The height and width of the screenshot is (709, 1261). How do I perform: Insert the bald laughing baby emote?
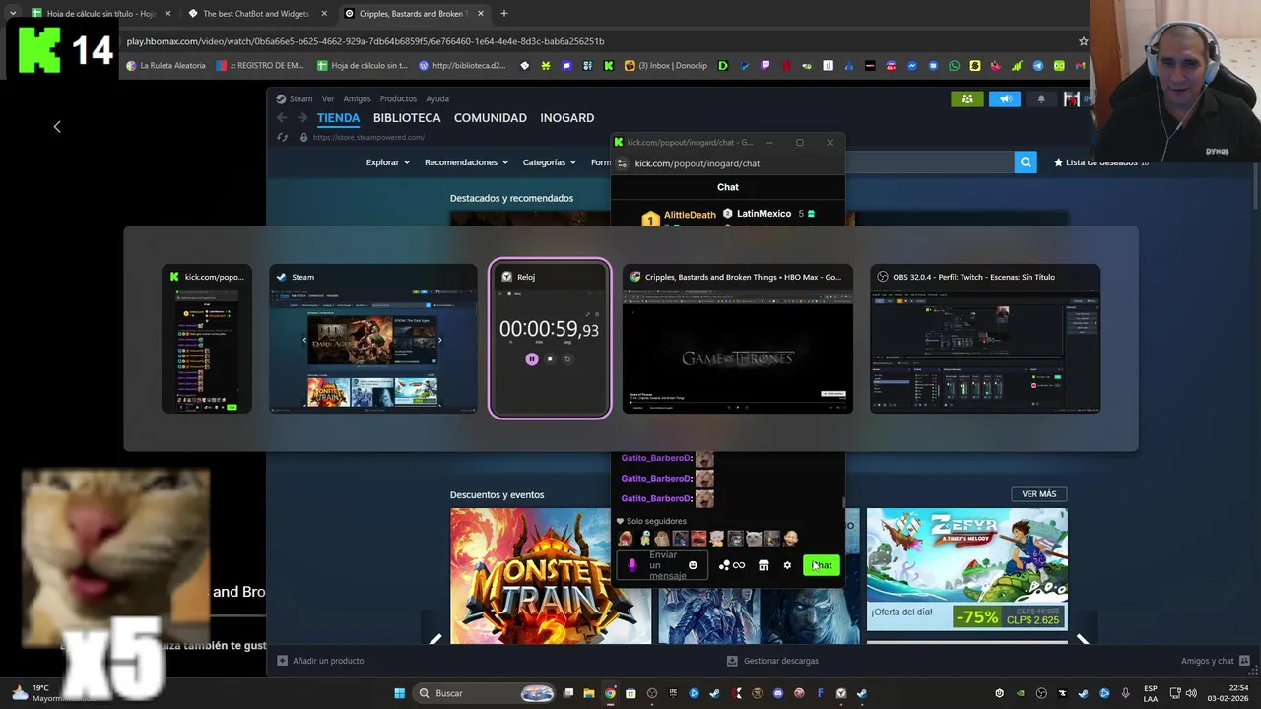click(x=790, y=539)
